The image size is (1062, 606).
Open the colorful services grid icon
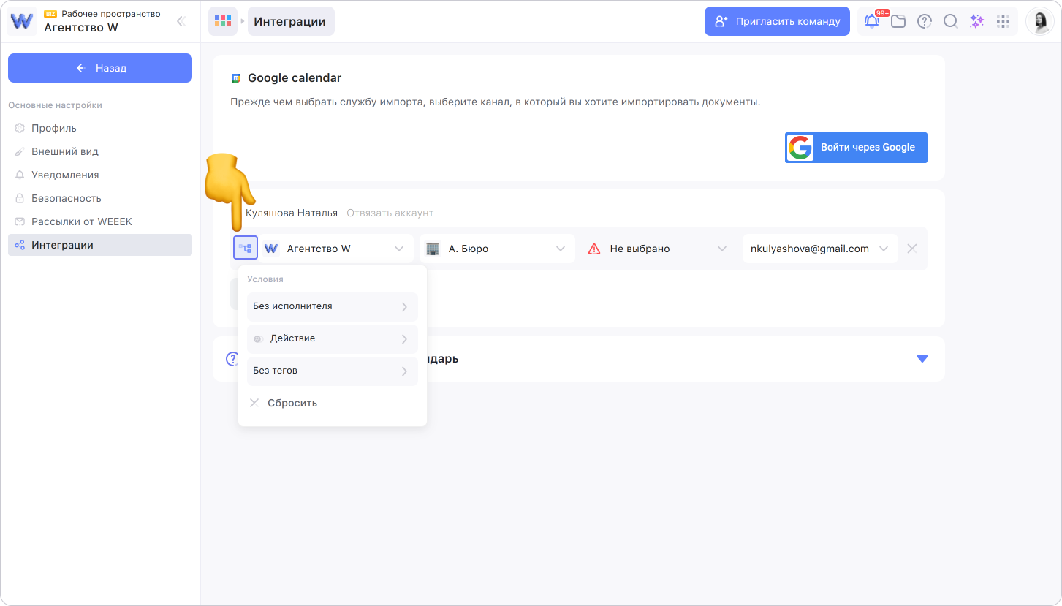[222, 21]
